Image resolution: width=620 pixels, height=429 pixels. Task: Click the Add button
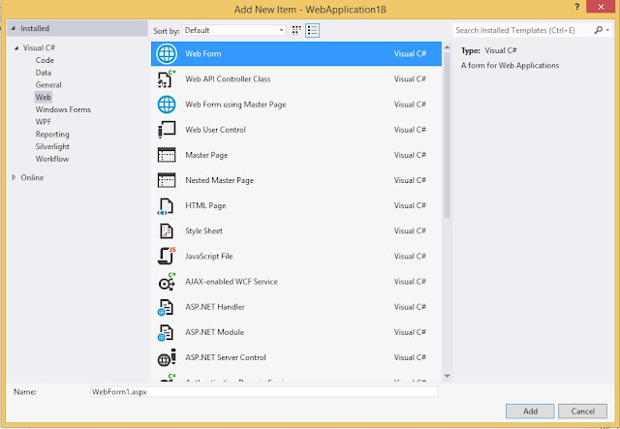530,412
